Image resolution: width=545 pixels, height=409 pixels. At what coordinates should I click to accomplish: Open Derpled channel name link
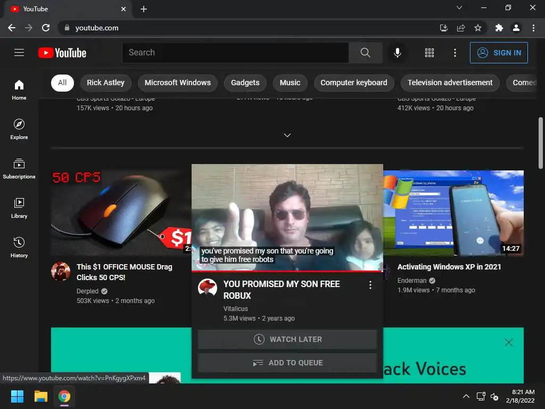tap(88, 291)
